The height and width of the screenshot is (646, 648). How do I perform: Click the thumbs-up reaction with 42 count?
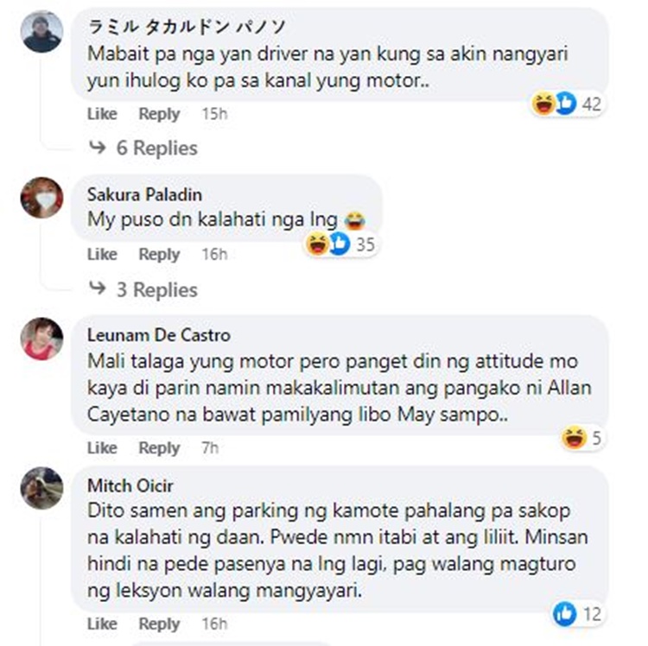pos(566,104)
